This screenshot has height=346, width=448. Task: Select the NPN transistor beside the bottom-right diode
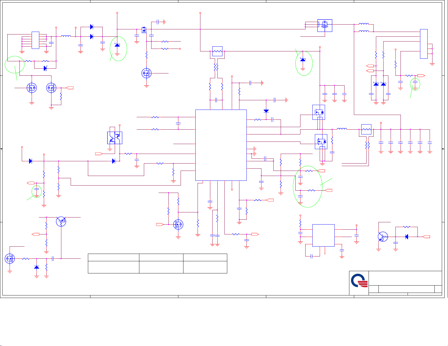click(x=383, y=237)
